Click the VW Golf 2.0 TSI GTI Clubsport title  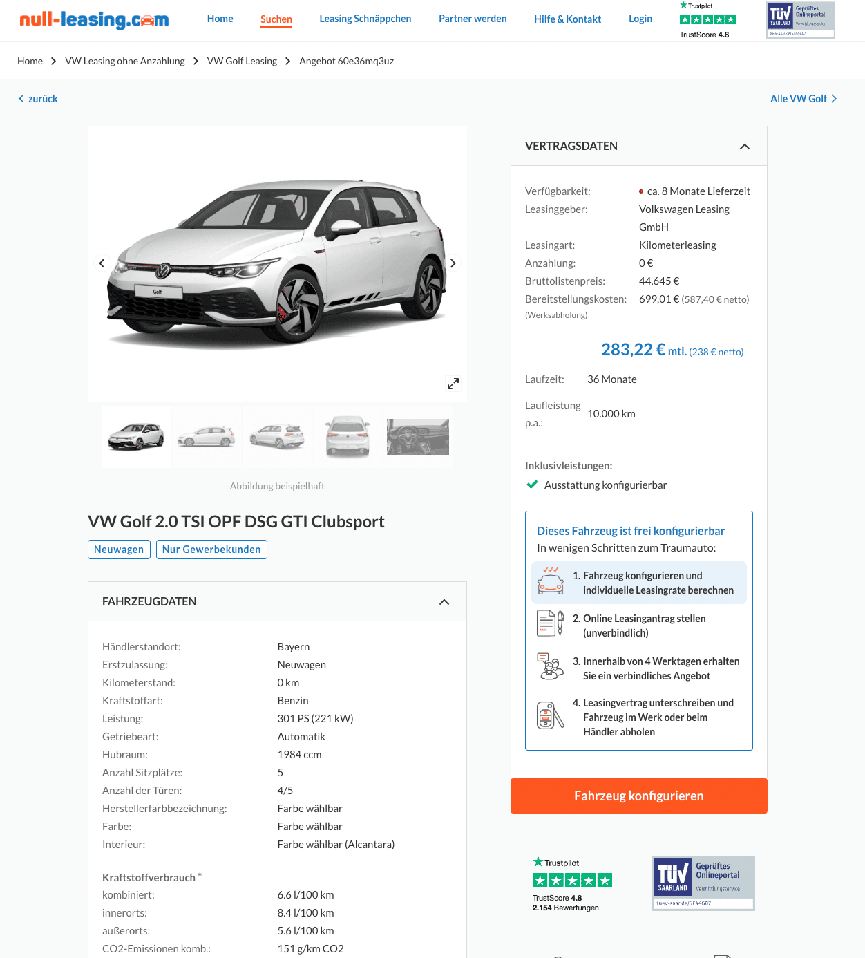tap(236, 521)
